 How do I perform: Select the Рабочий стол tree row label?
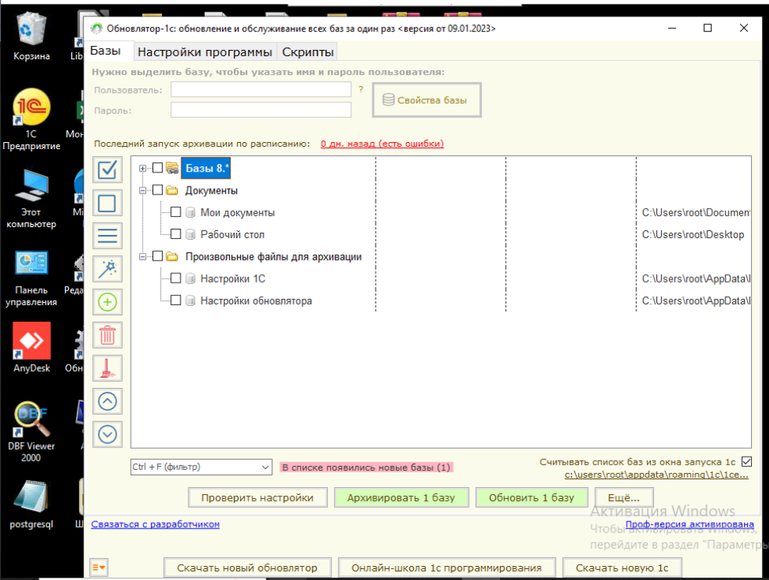pos(232,235)
